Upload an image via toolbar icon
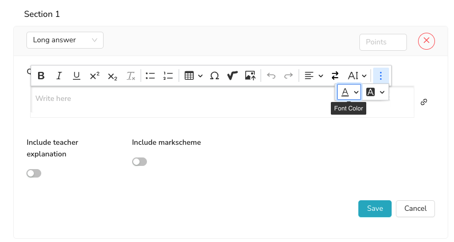Screen dimensions: 454x242 250,76
